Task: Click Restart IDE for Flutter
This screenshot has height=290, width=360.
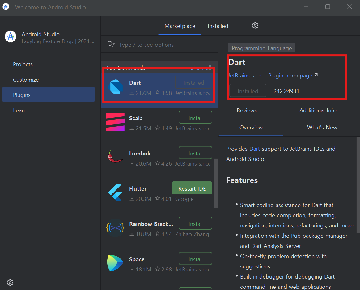Action: [192, 188]
